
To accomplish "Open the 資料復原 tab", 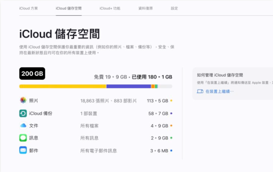I will [145, 9].
